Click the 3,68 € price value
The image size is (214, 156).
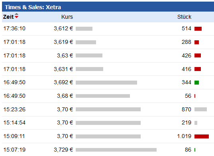65,96
